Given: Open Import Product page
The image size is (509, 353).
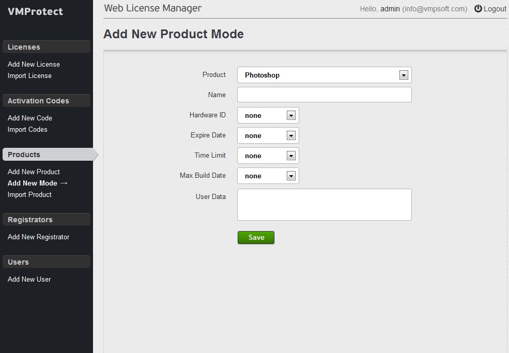Looking at the screenshot, I should 29,194.
